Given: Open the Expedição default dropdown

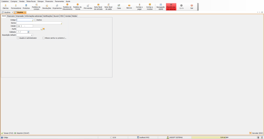Looking at the screenshot, I should [32, 35].
